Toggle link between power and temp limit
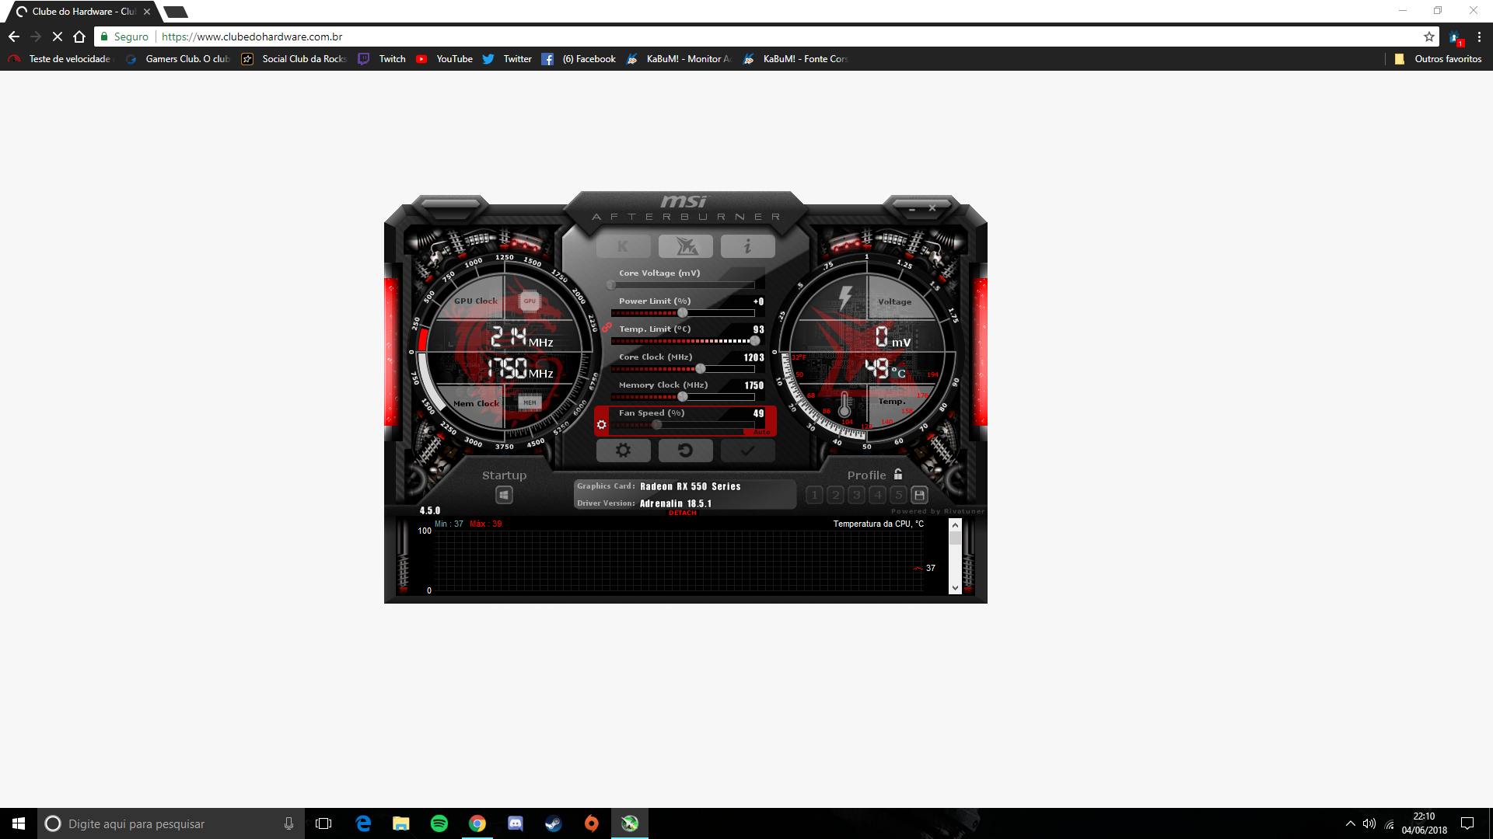This screenshot has height=839, width=1493. (607, 328)
